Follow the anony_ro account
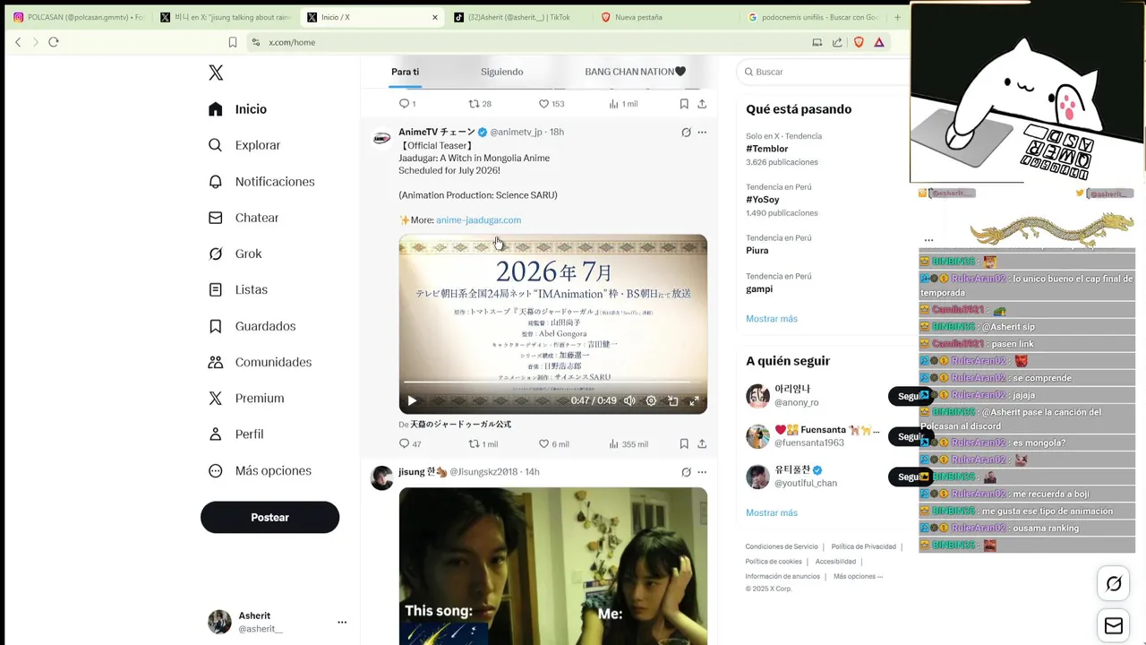 (x=910, y=396)
